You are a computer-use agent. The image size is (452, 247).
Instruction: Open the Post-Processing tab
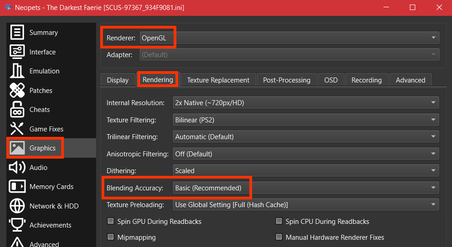pyautogui.click(x=287, y=80)
